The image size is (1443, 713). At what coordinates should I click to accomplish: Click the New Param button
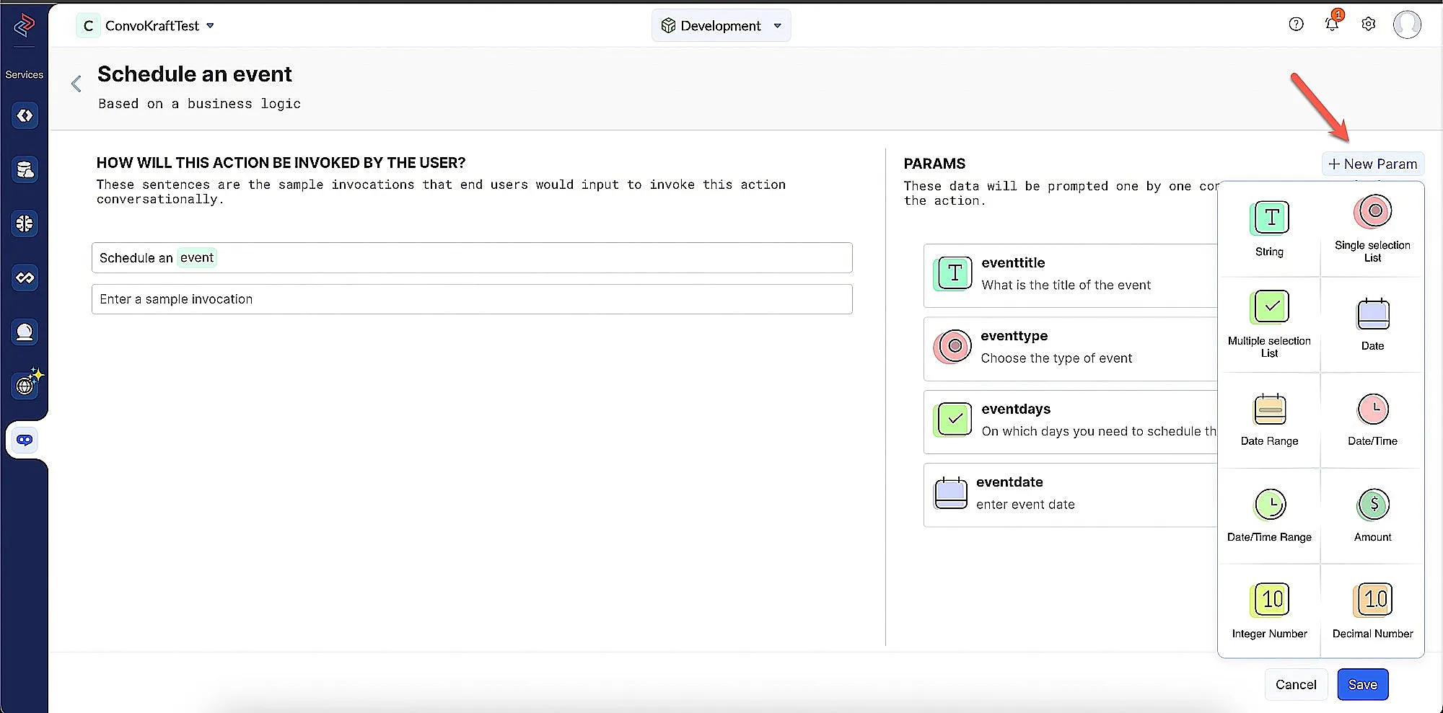[x=1372, y=164]
